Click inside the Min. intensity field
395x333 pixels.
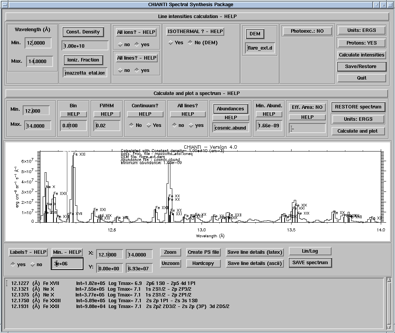coord(67,264)
